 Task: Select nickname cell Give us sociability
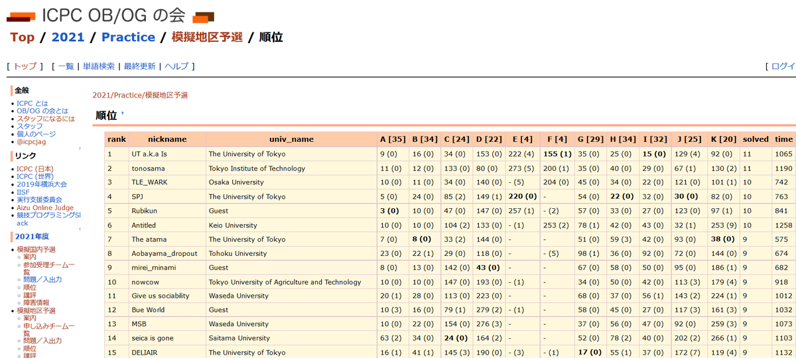click(167, 296)
